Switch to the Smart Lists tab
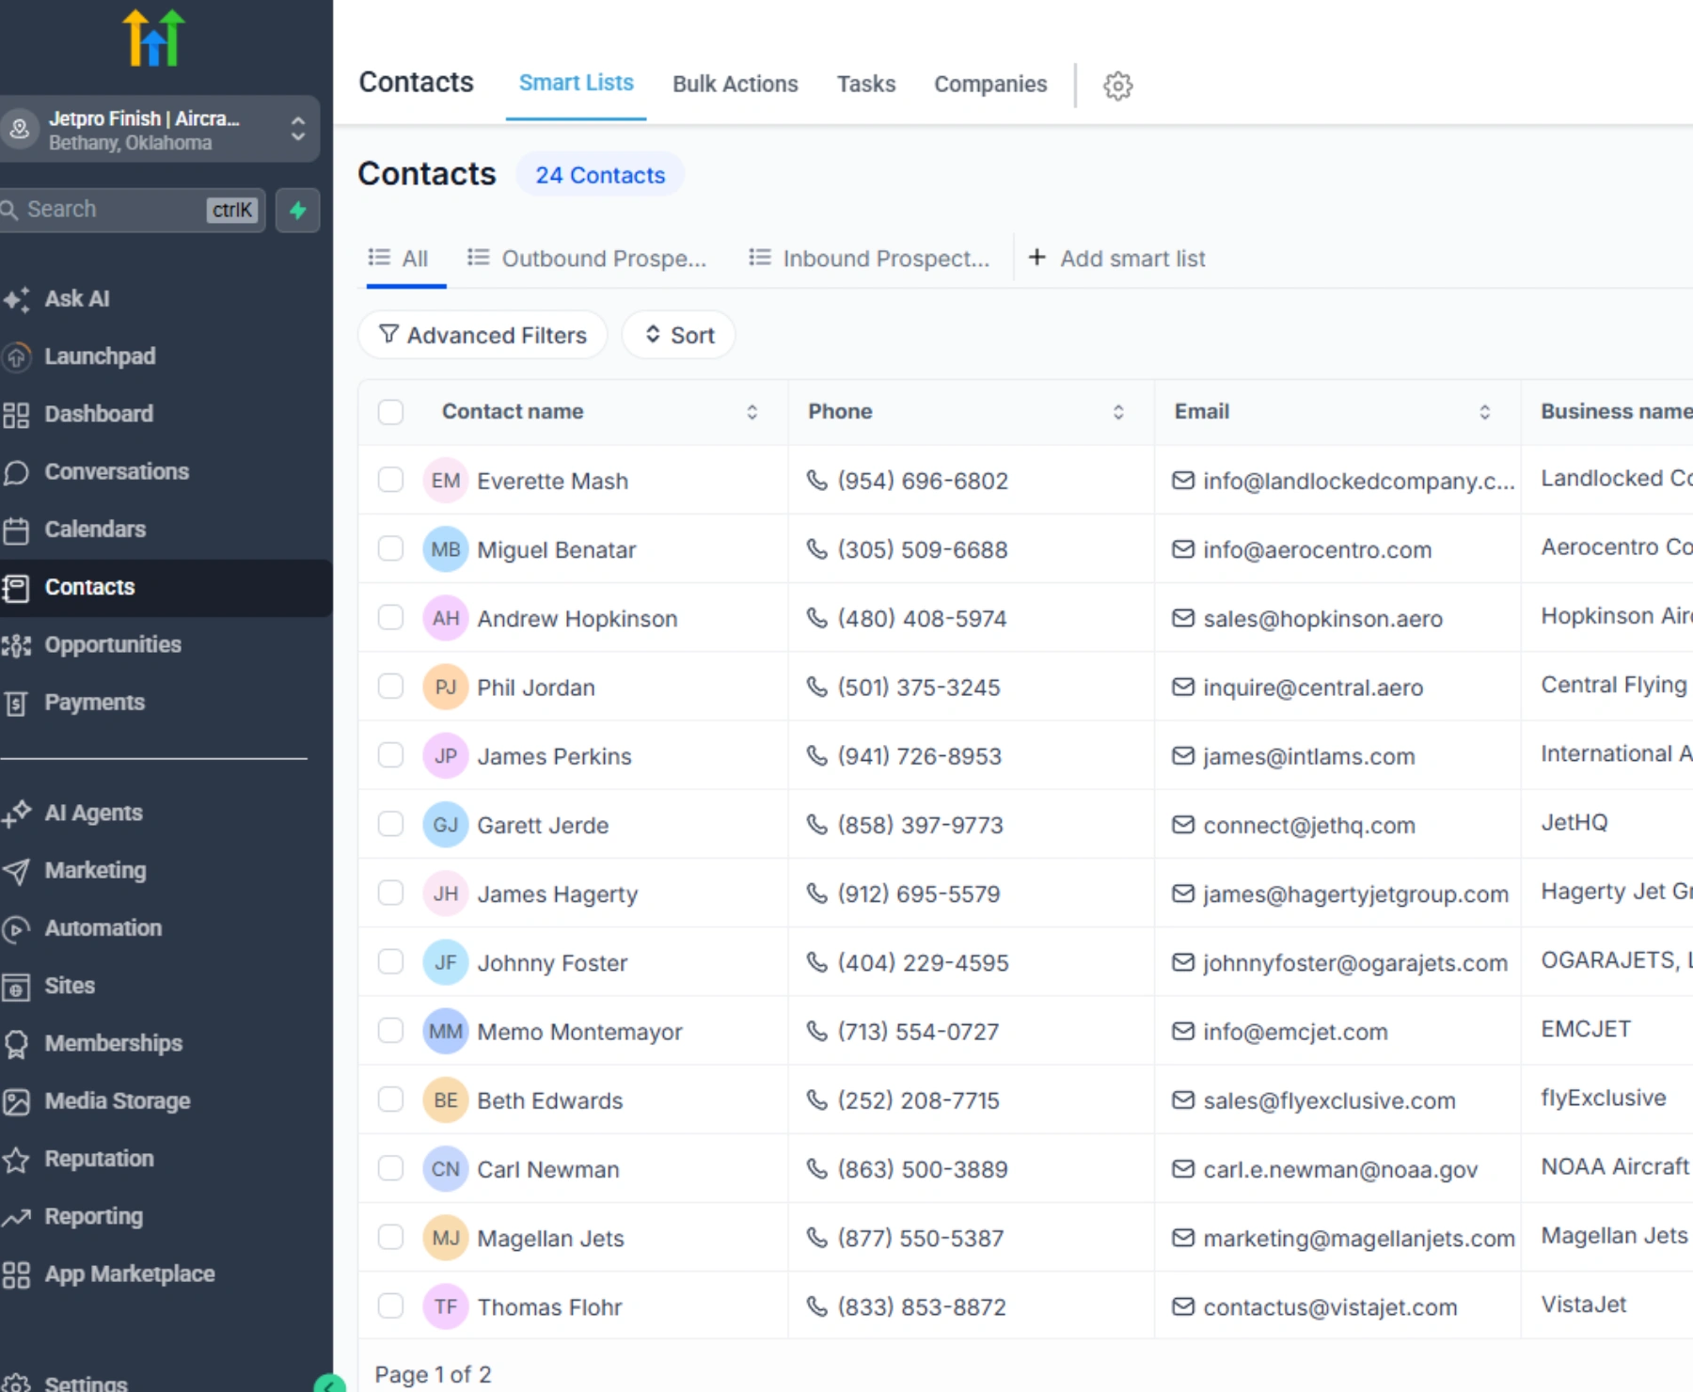 coord(577,83)
